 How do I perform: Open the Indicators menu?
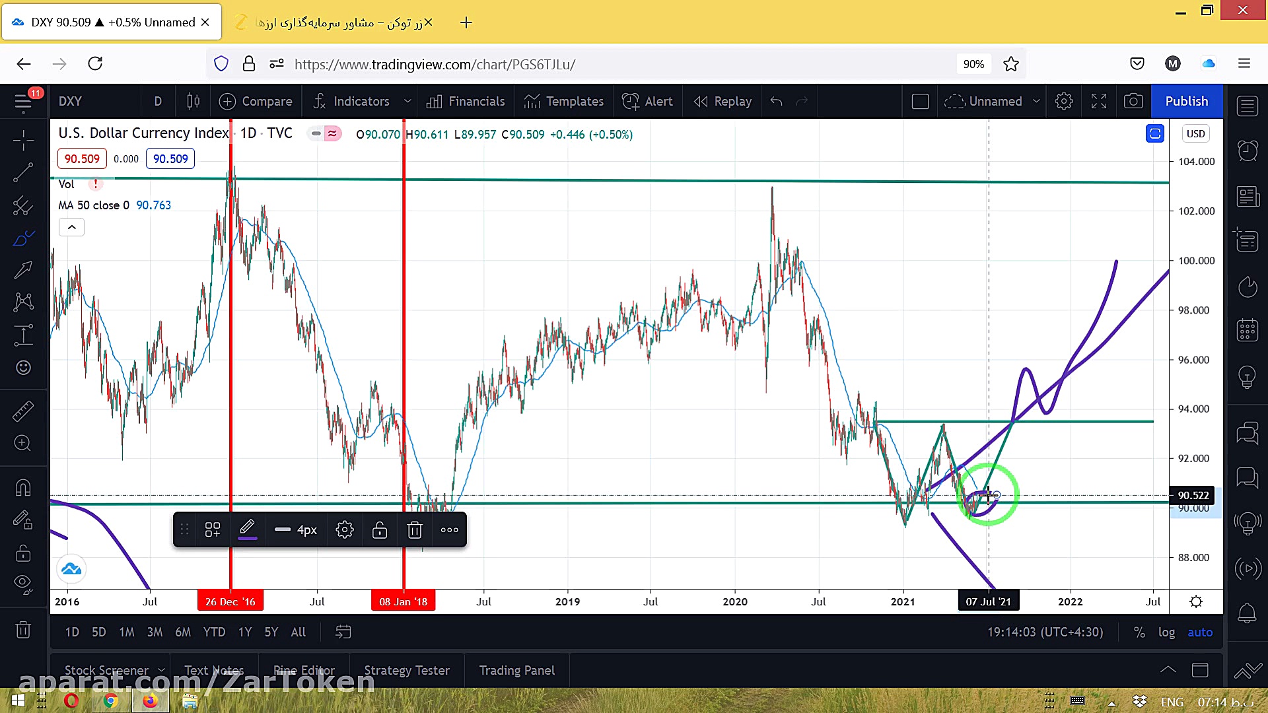(x=351, y=101)
